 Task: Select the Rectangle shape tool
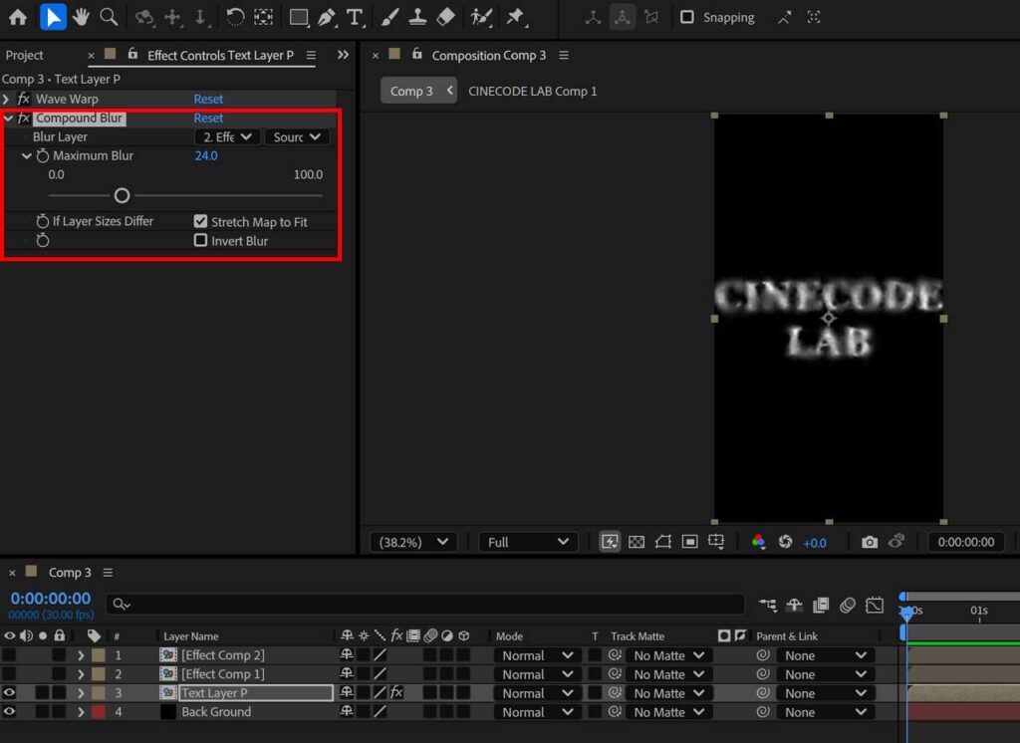tap(299, 17)
